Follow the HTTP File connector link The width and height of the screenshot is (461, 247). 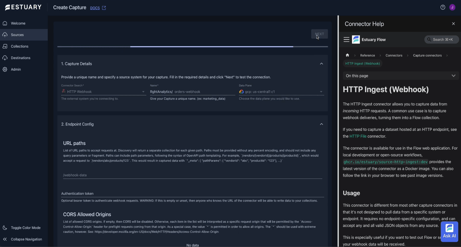(358, 136)
